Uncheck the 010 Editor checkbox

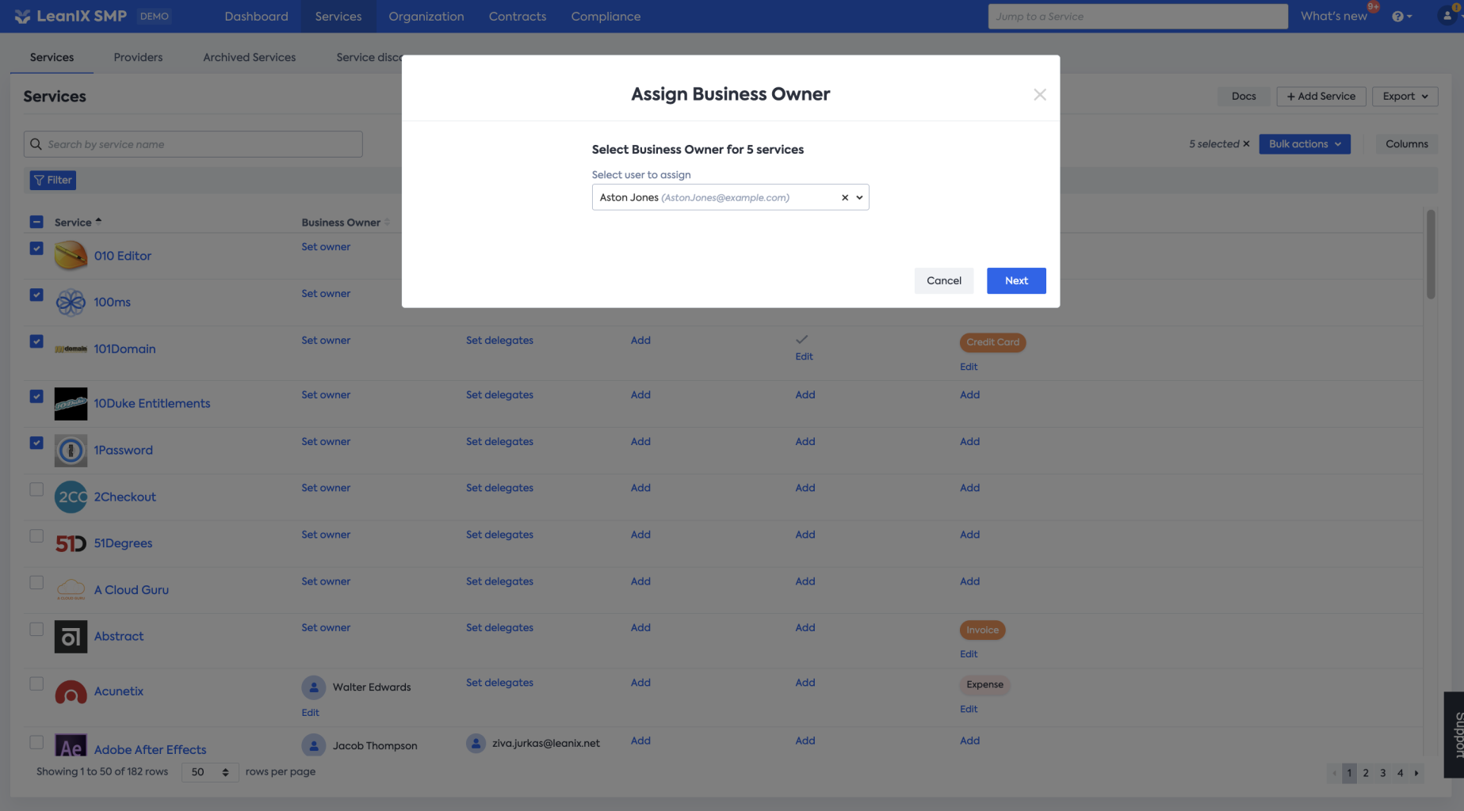coord(36,248)
